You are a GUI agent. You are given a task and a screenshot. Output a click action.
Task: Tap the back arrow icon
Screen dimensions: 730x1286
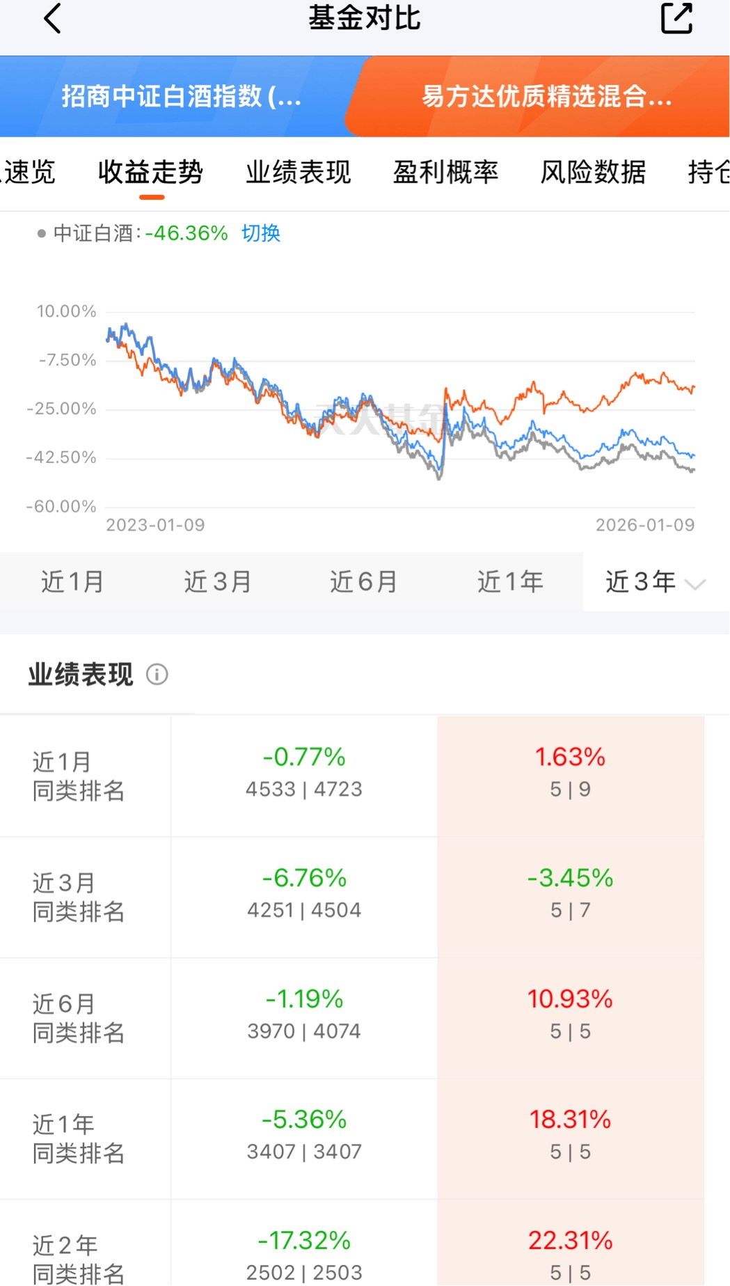click(53, 19)
